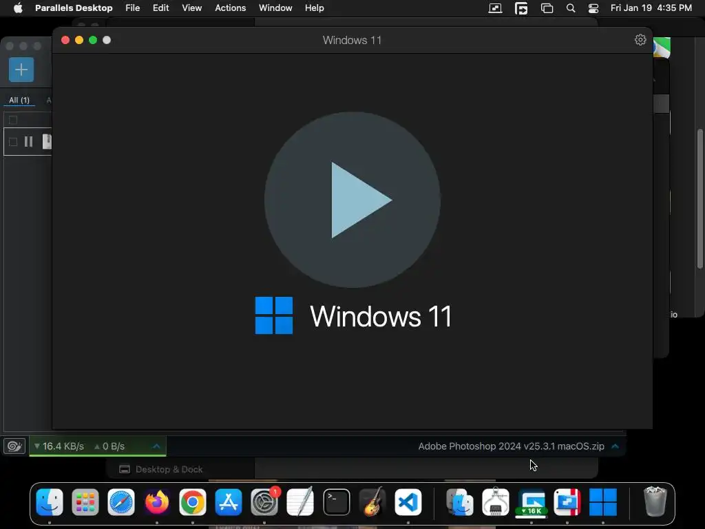Expand the download speed panel chevron
Screen dimensions: 705x529
(156, 446)
